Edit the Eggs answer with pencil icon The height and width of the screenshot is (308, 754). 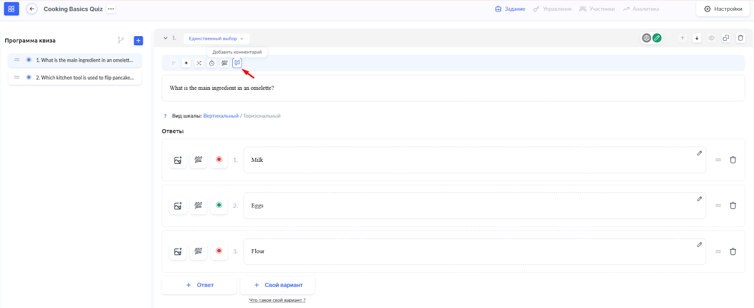699,199
